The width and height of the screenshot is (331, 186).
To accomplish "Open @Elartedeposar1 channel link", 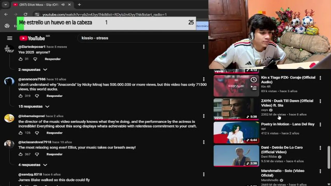I will tap(32, 47).
